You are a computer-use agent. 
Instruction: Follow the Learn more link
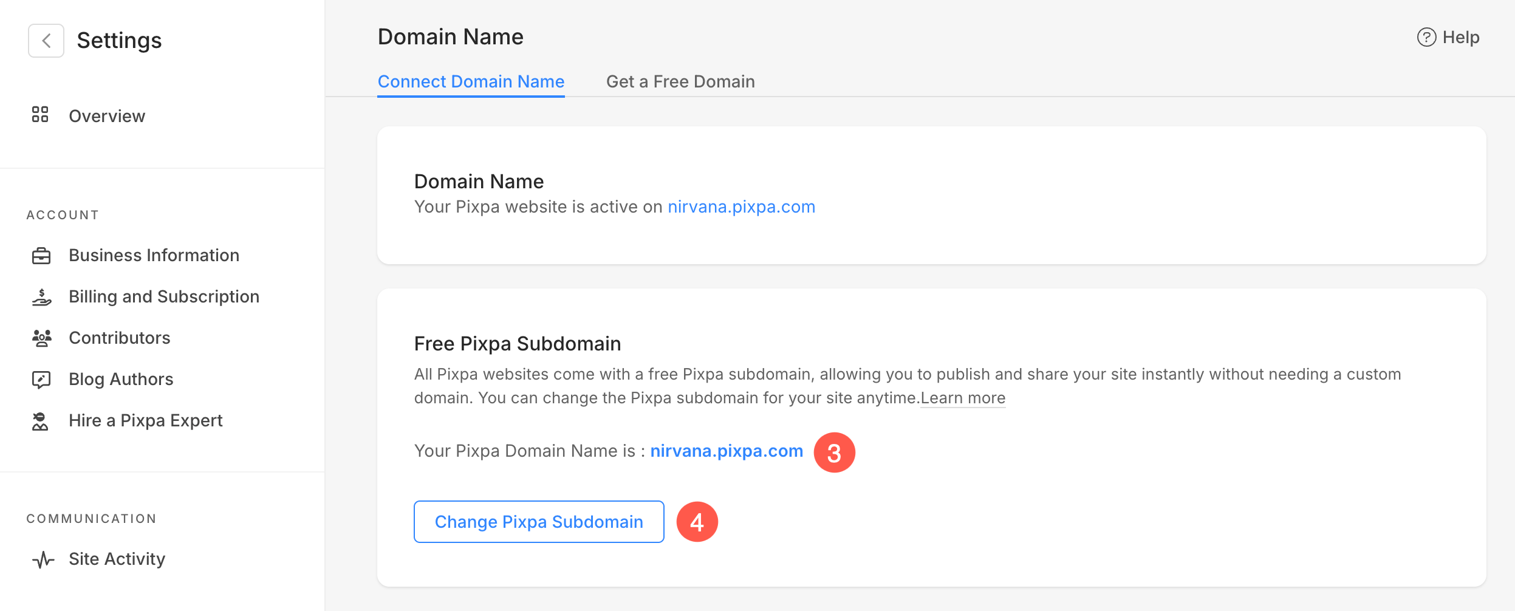click(963, 398)
